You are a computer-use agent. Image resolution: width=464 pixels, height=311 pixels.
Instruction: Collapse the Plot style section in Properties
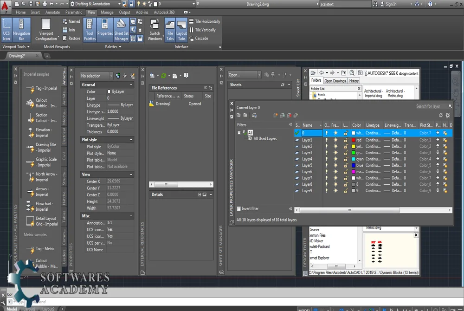pyautogui.click(x=131, y=140)
